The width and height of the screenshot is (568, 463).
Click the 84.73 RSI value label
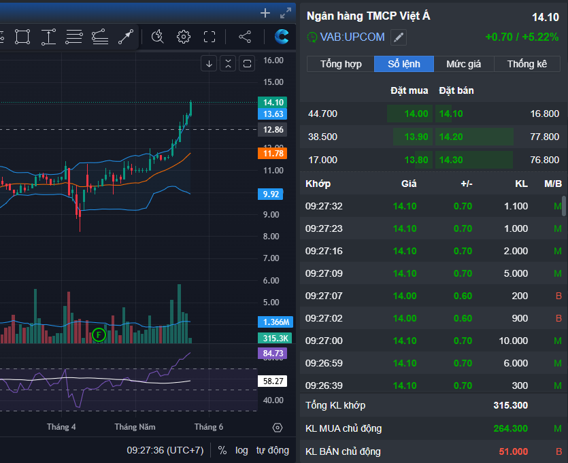point(273,354)
